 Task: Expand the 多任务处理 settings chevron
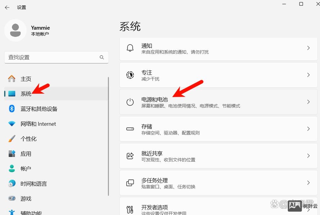pyautogui.click(x=308, y=183)
